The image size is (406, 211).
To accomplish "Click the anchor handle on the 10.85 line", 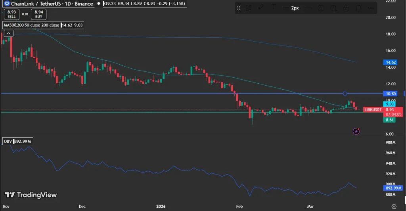I will tap(345, 94).
